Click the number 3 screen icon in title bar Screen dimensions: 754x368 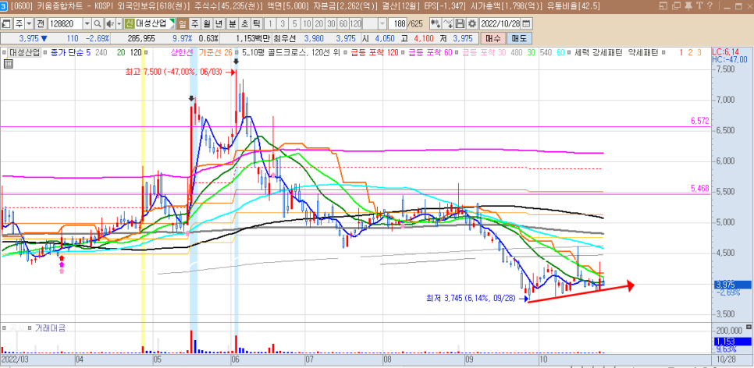(x=3, y=5)
